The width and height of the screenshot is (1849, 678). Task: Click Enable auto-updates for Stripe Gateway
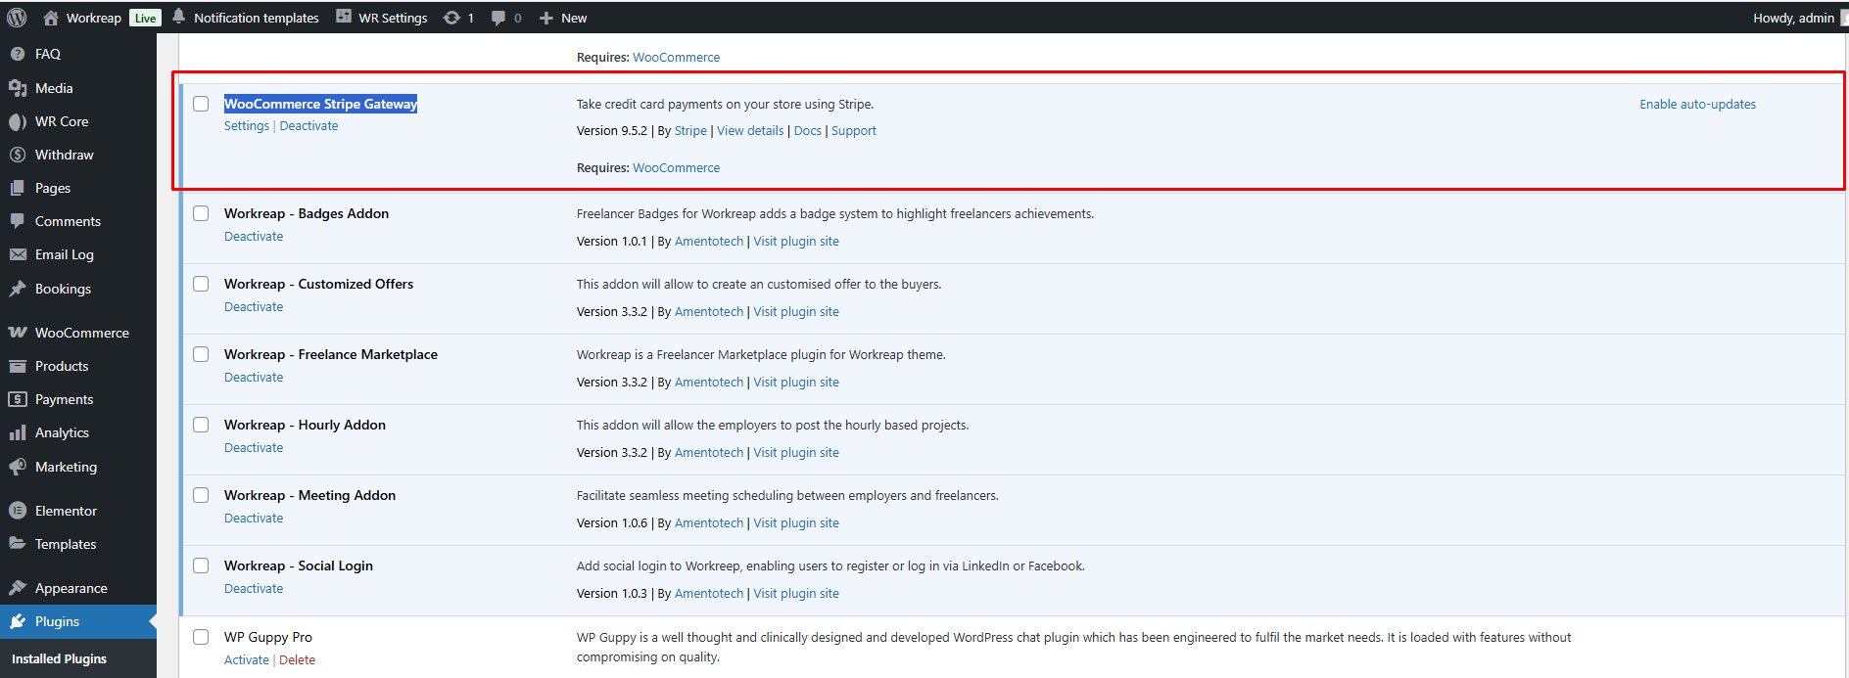(x=1697, y=105)
